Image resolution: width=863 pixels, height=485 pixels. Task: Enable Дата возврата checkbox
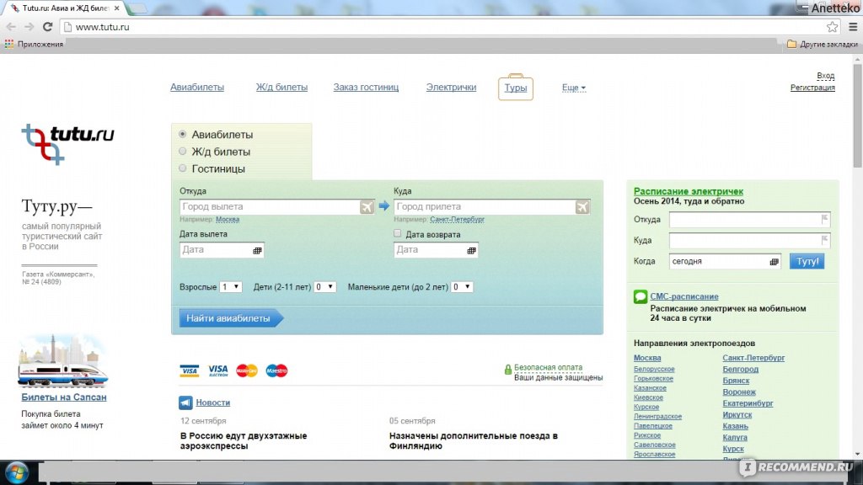click(398, 234)
